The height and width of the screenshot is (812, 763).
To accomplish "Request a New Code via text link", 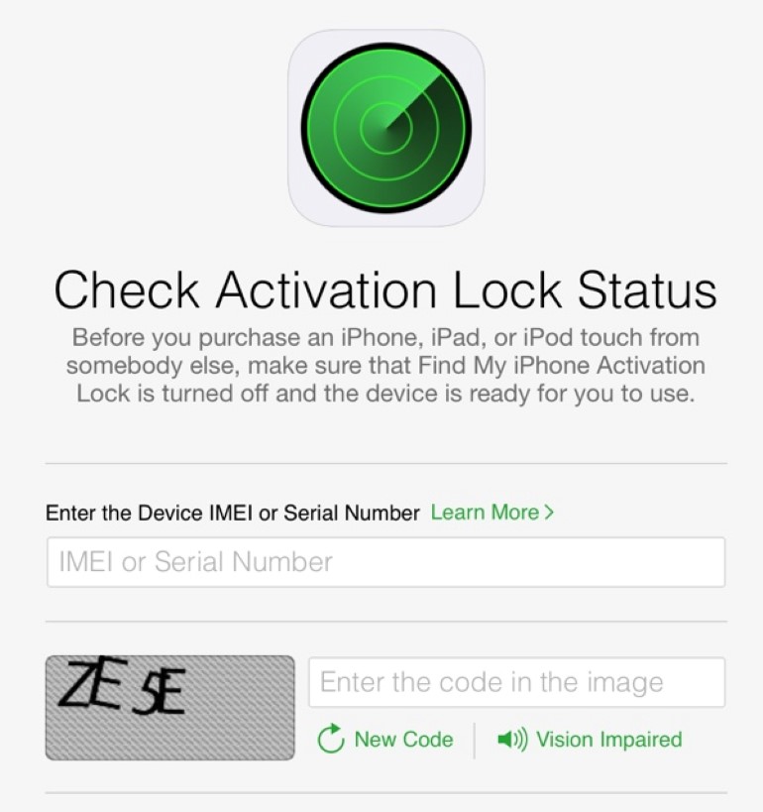I will tap(403, 739).
